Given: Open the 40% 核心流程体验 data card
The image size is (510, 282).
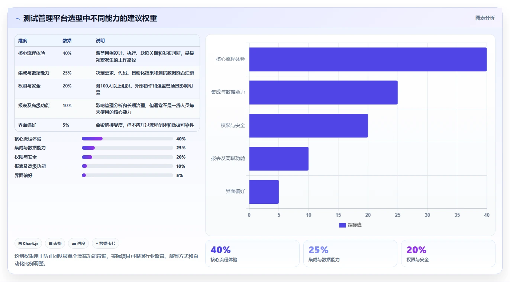Looking at the screenshot, I should pyautogui.click(x=252, y=253).
